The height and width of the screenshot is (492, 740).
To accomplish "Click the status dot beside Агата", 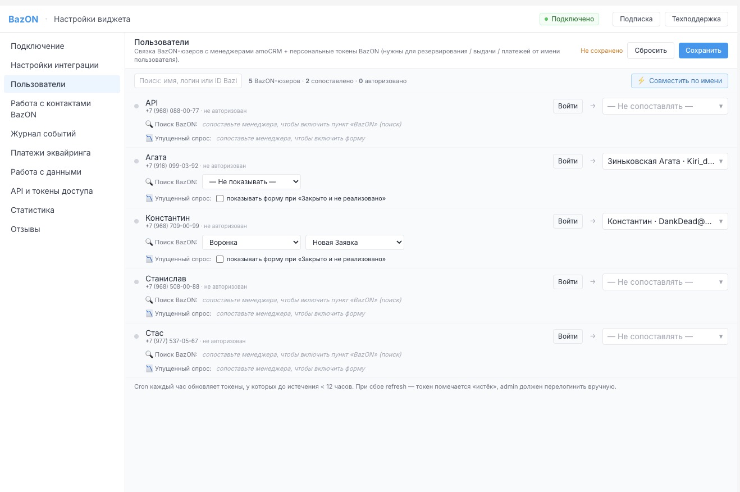I will click(x=136, y=161).
